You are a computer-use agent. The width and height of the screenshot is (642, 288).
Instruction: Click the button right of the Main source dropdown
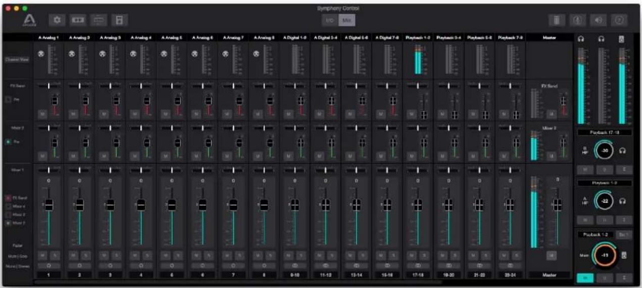(624, 234)
